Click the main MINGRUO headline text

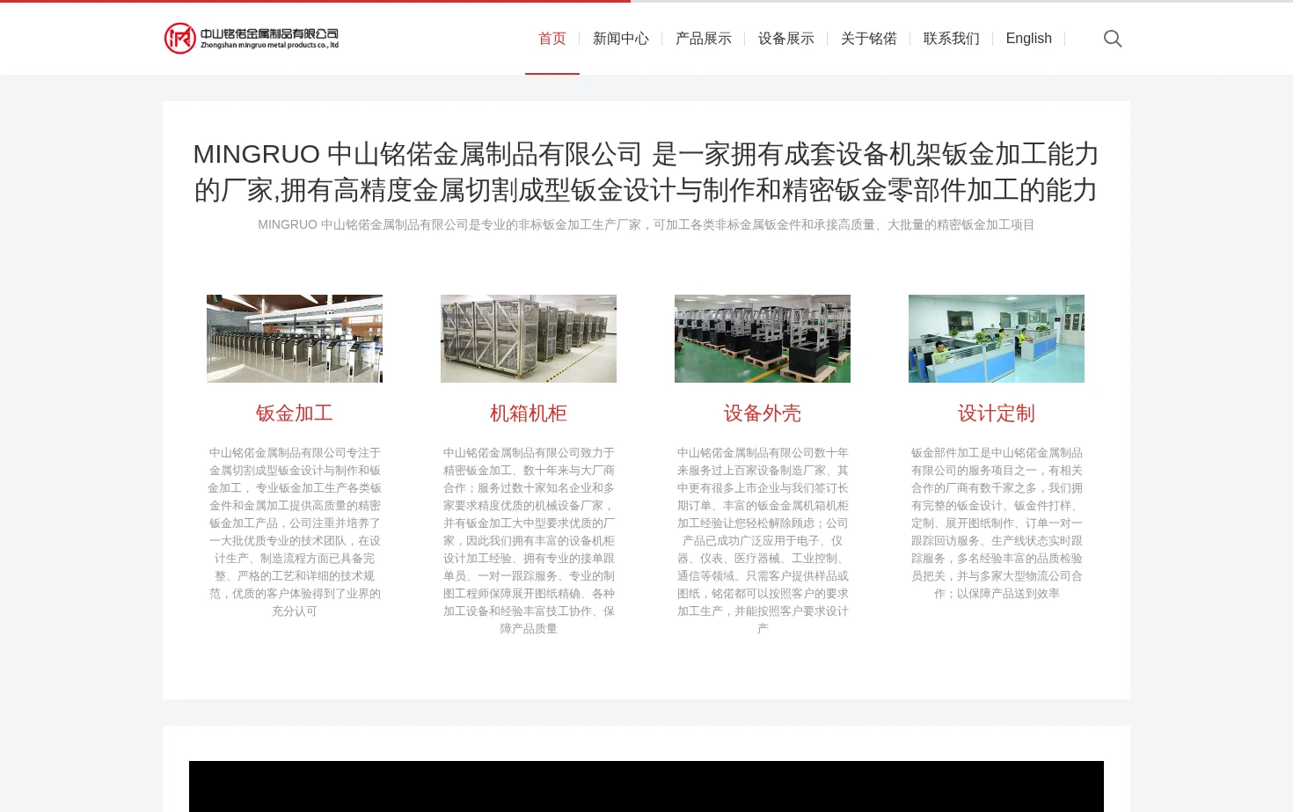(x=646, y=172)
